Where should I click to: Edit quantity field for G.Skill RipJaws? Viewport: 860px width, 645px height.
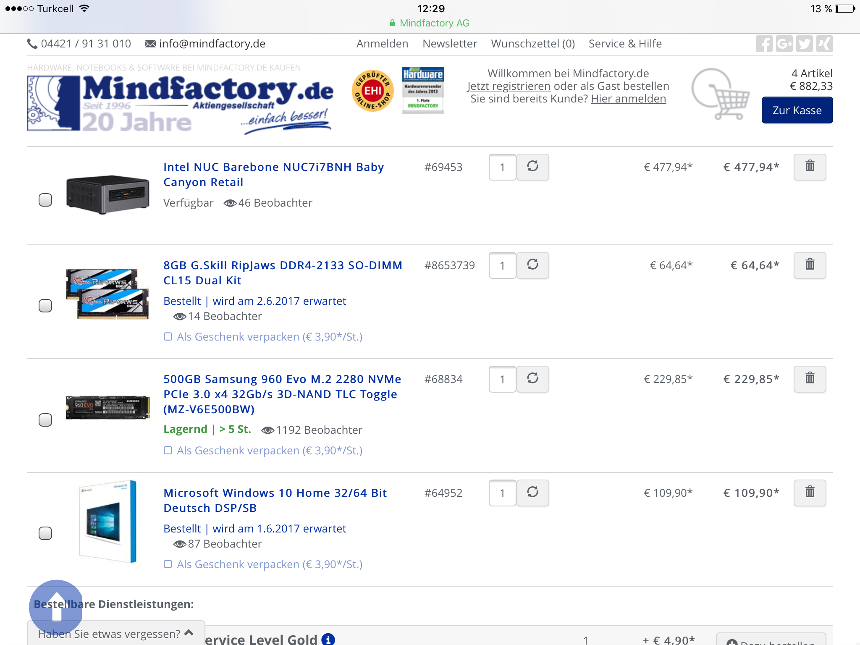click(502, 265)
